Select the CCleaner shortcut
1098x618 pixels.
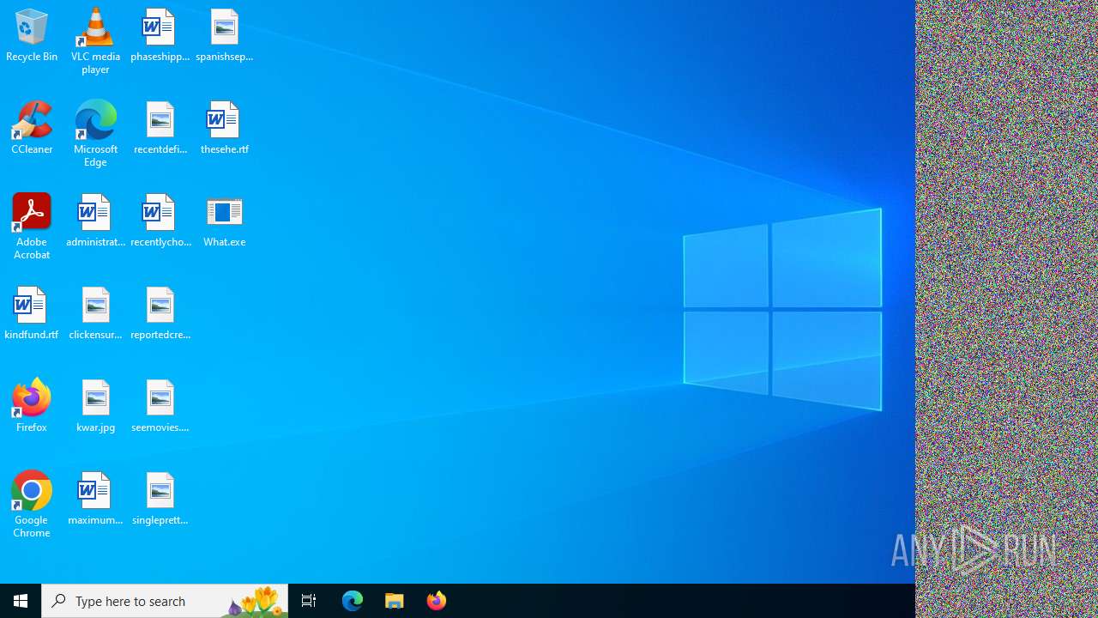pos(32,128)
